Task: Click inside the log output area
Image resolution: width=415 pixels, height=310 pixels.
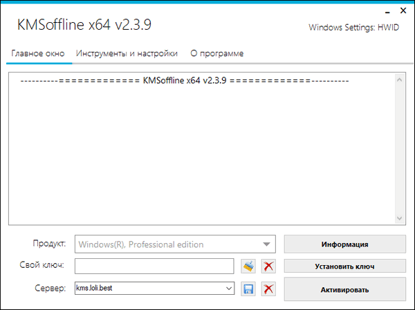Action: click(201, 152)
